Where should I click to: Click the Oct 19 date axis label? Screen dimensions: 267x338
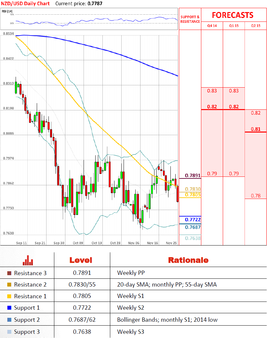97,243
